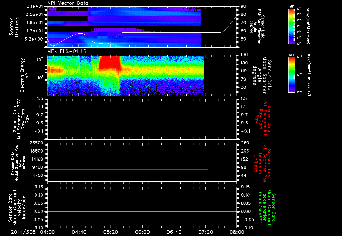Click the saturated red burst in ELS spectrogram
The width and height of the screenshot is (342, 236).
[110, 62]
